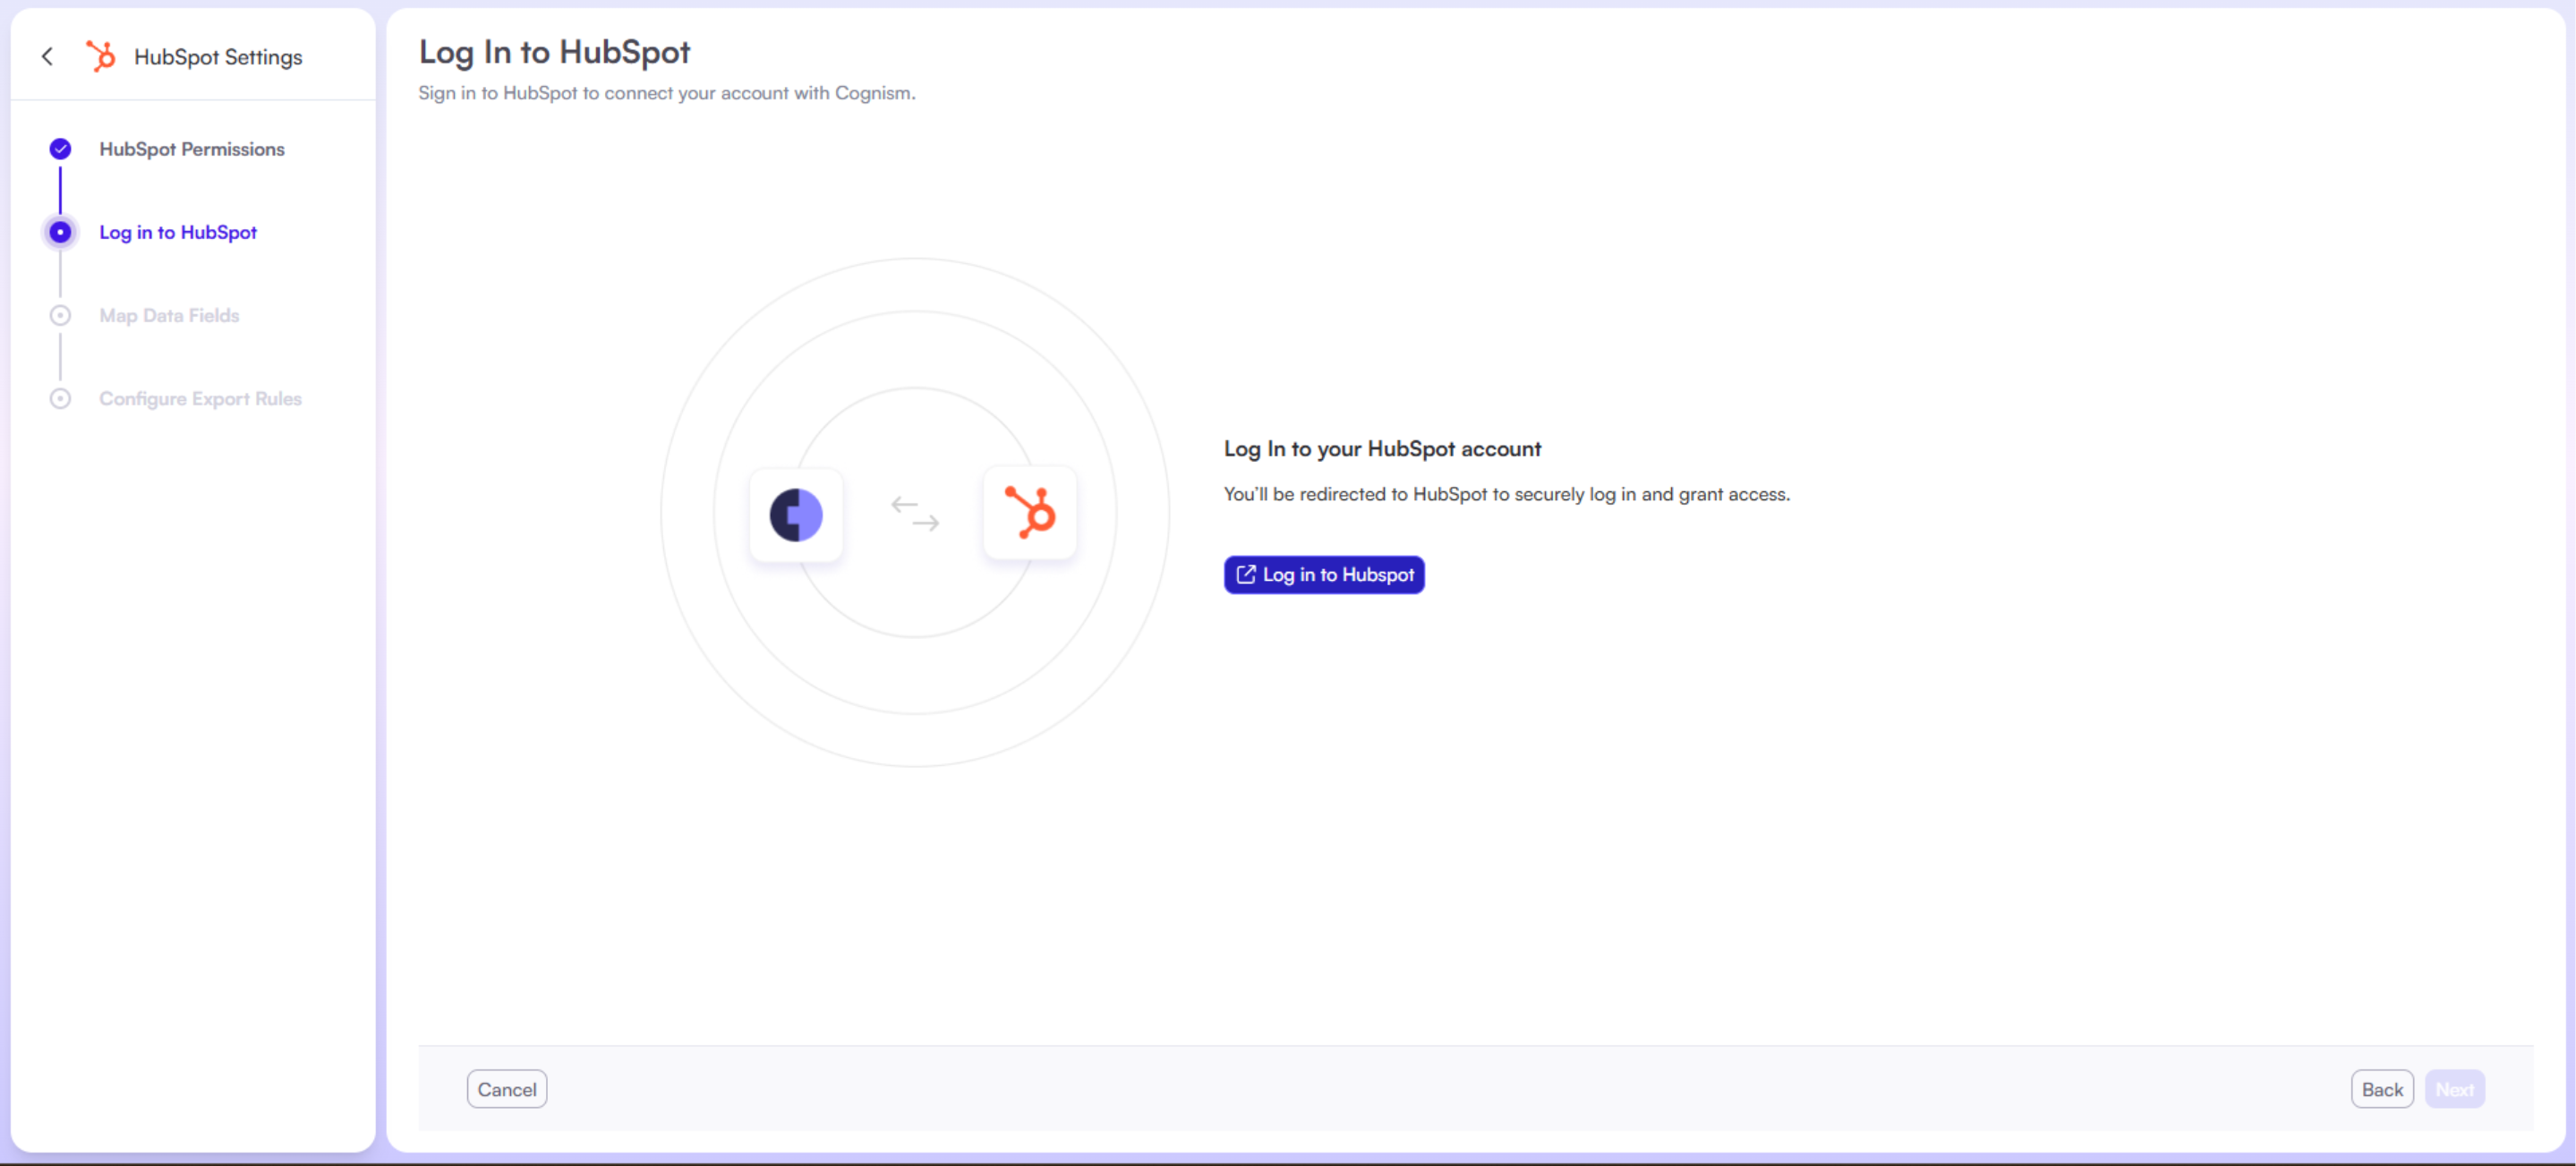Select the Log in to HubSpot step
The image size is (2576, 1166).
[177, 232]
